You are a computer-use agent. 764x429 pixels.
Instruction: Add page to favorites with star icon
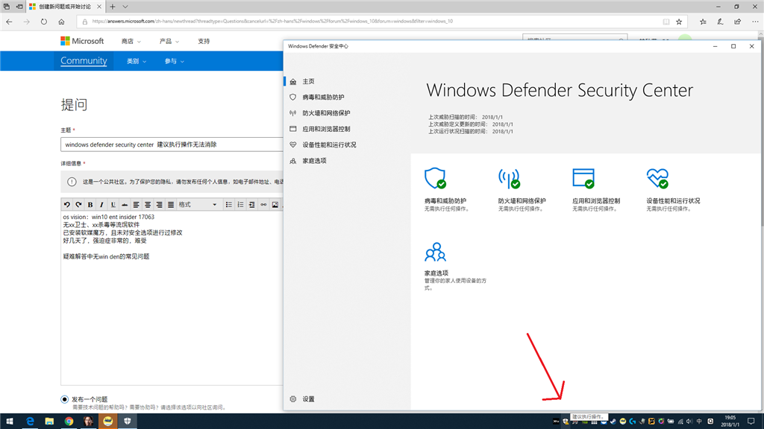click(679, 22)
